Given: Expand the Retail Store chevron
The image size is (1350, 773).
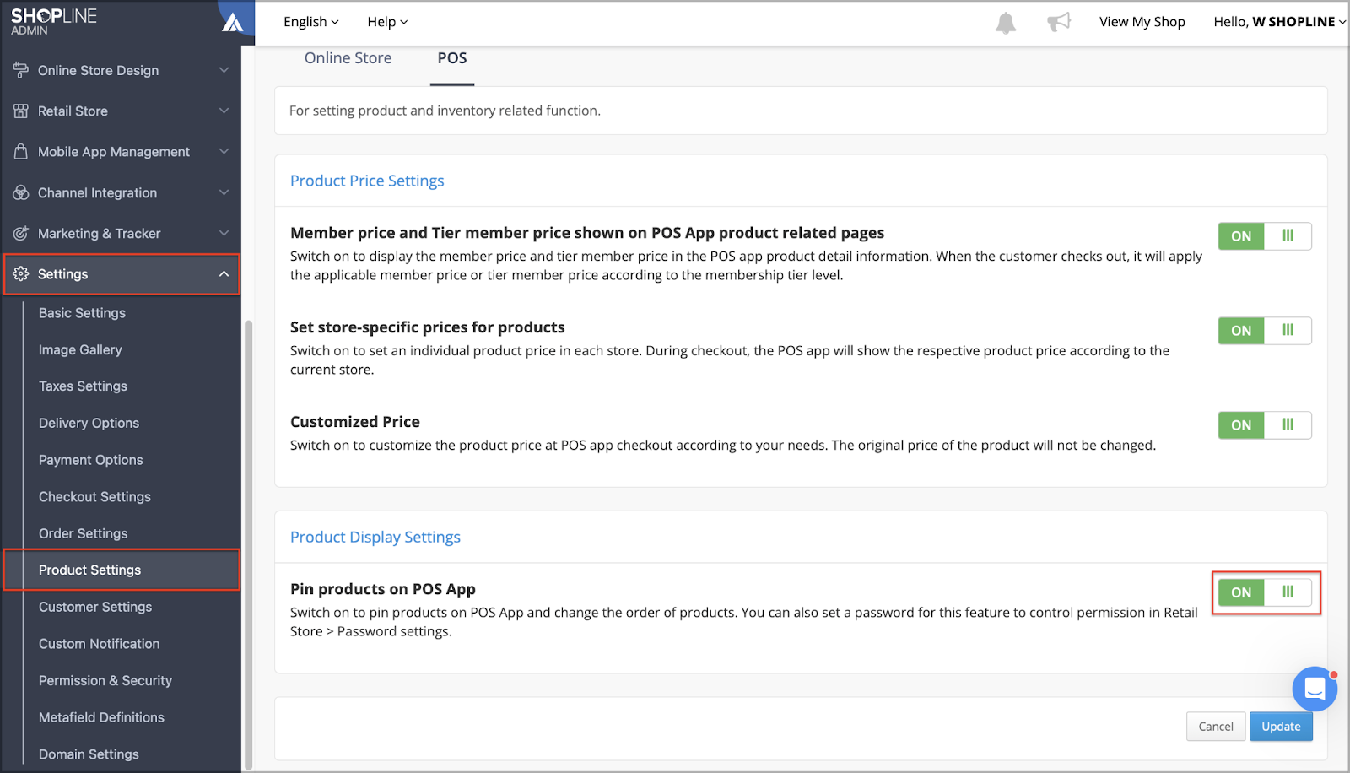Looking at the screenshot, I should coord(224,111).
